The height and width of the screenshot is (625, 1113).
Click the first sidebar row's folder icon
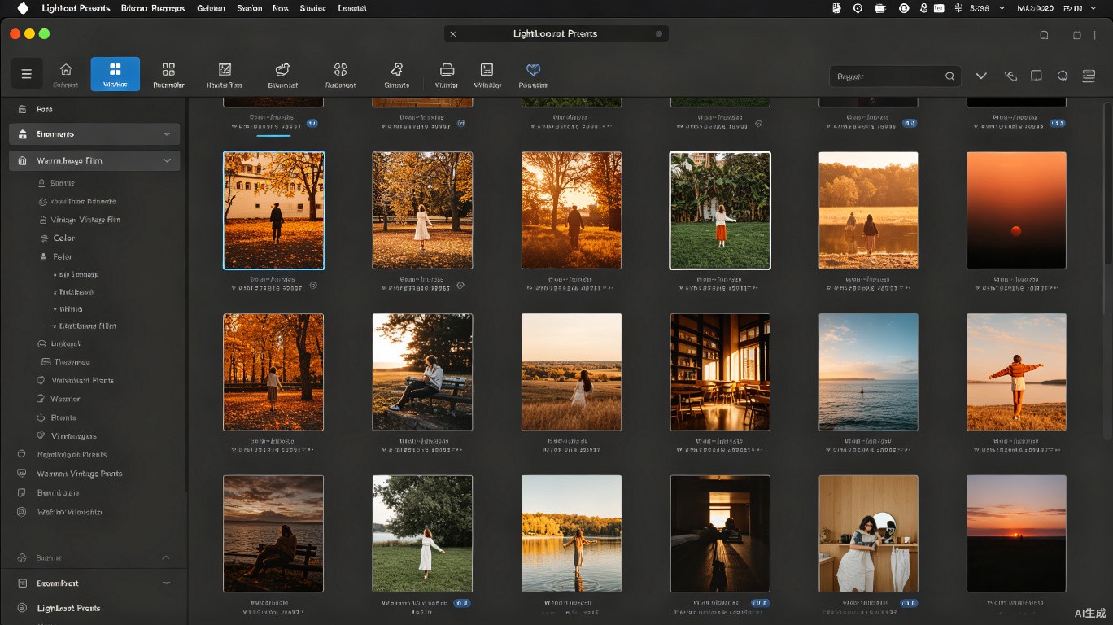click(x=21, y=109)
